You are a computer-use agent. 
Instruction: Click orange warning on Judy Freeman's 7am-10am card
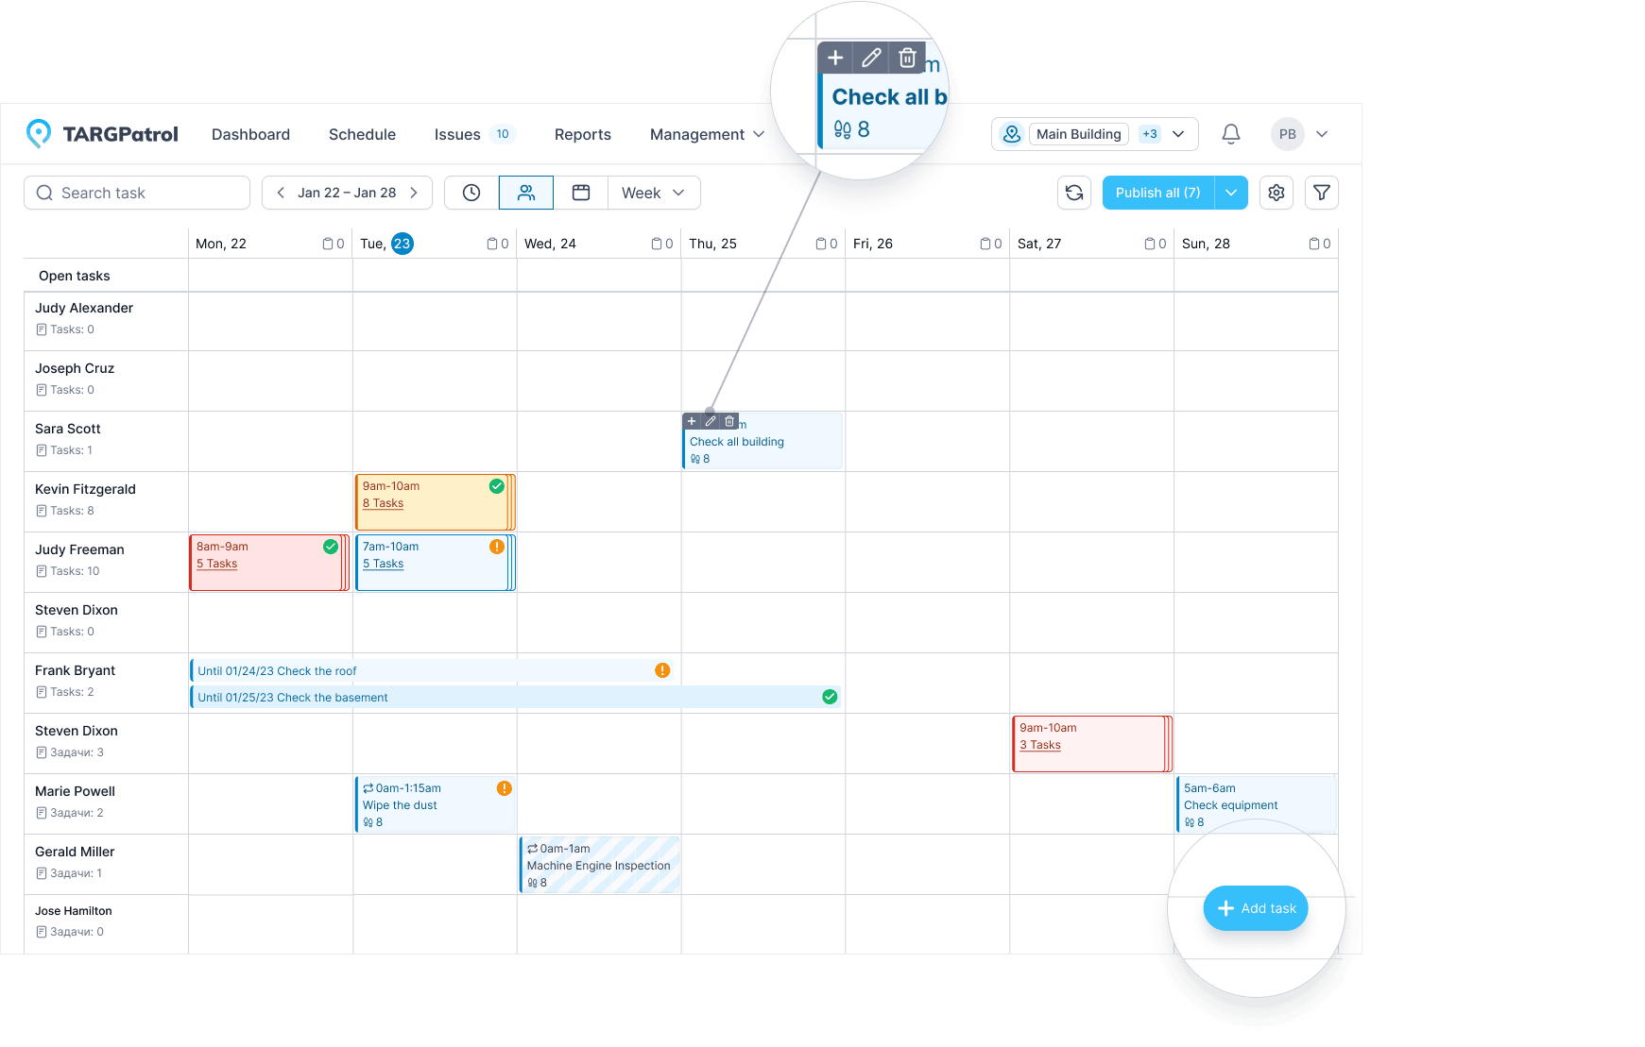click(x=496, y=547)
